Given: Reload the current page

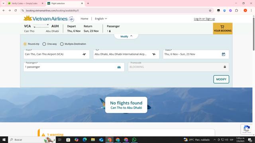Looking at the screenshot, I should coord(16,11).
